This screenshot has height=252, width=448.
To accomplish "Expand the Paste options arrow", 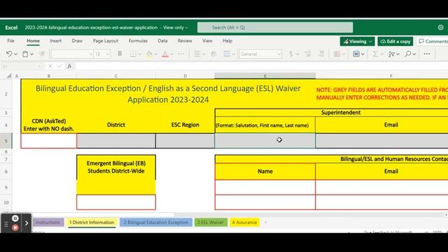I will (x=31, y=54).
